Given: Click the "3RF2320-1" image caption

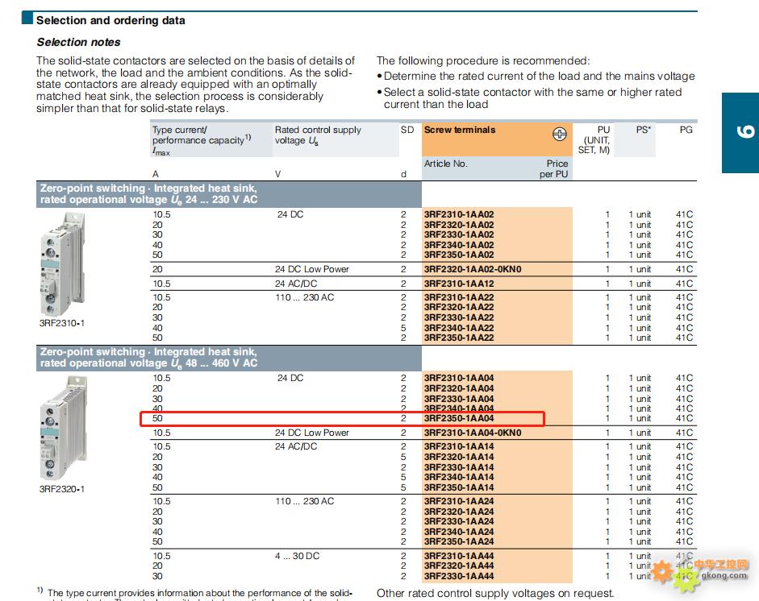Looking at the screenshot, I should tap(62, 489).
